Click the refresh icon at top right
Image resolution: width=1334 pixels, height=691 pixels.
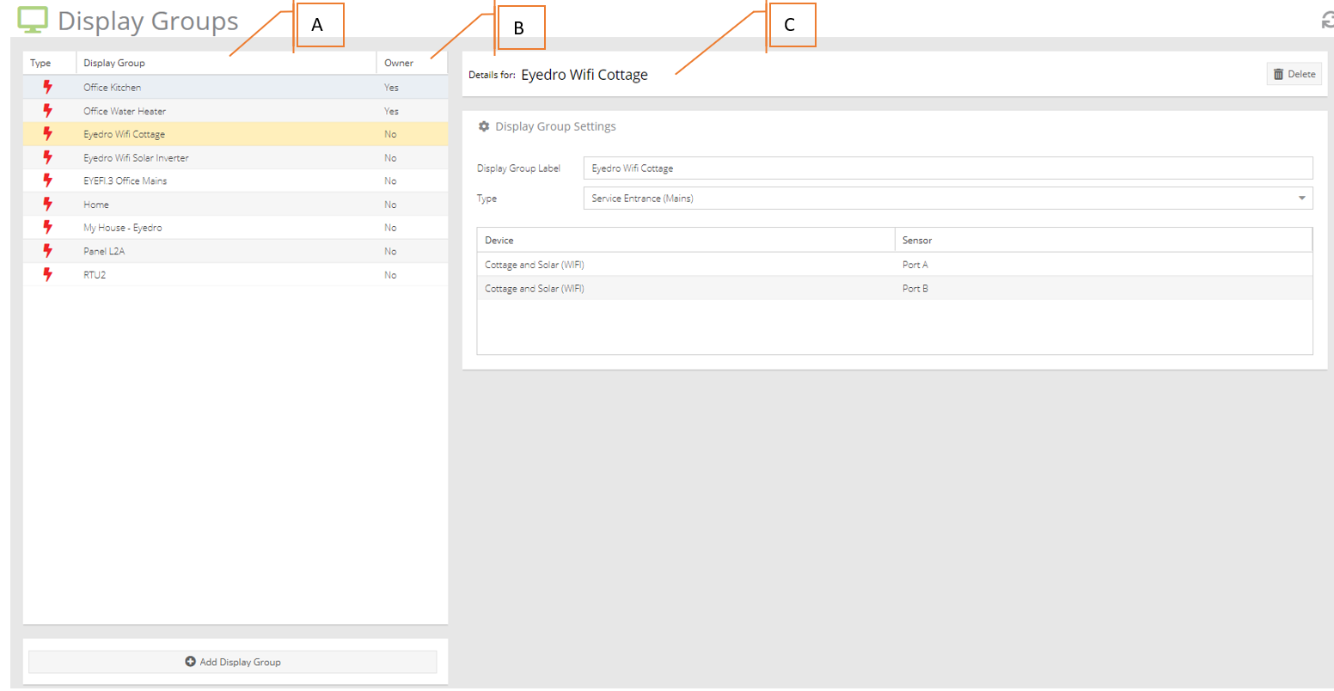(x=1327, y=21)
